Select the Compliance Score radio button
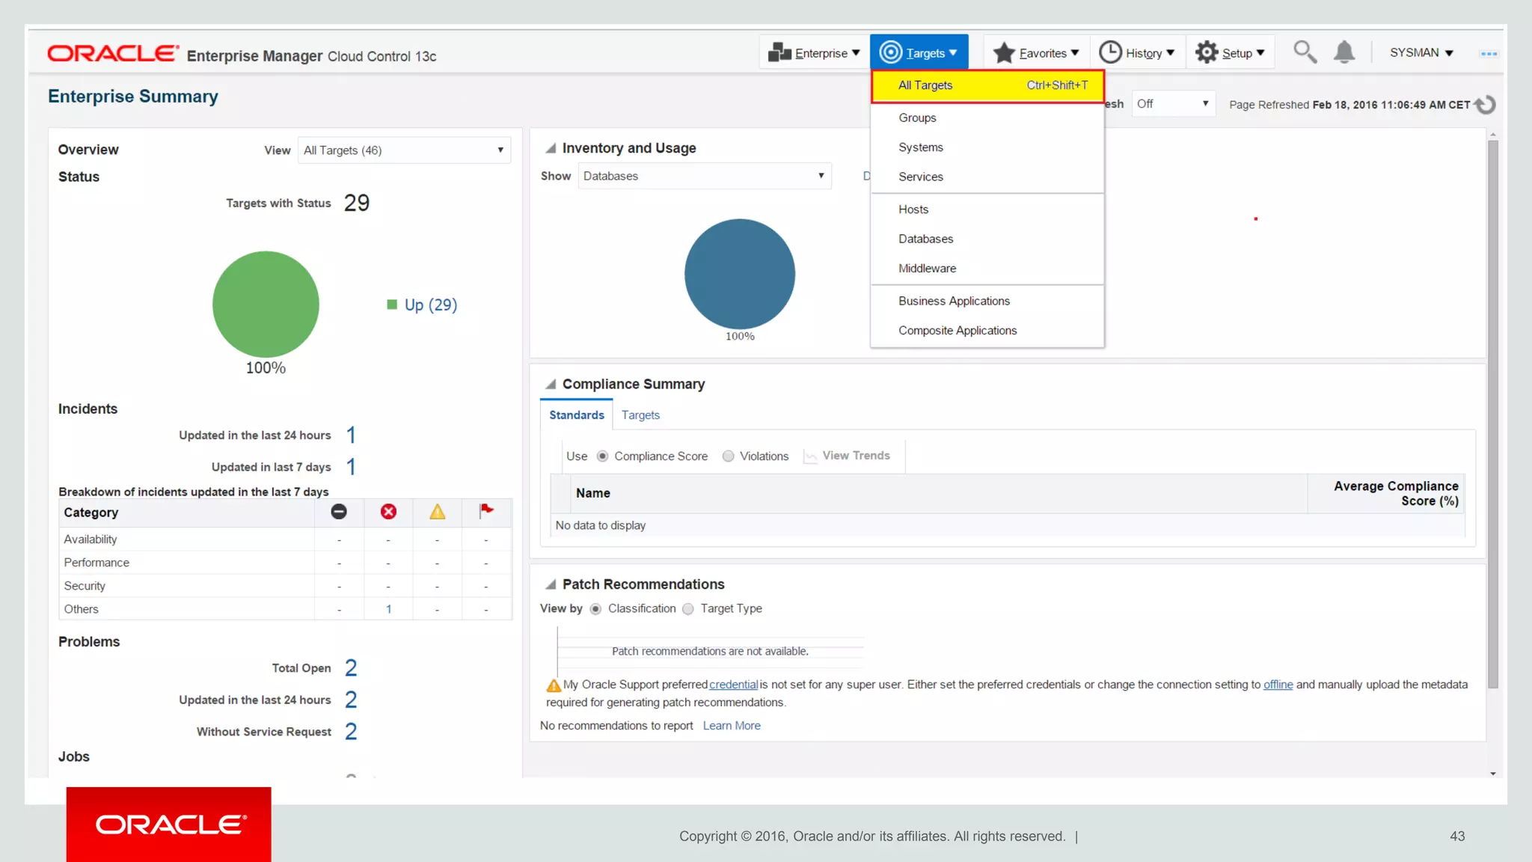Screen dimensions: 1532x862 click(602, 456)
